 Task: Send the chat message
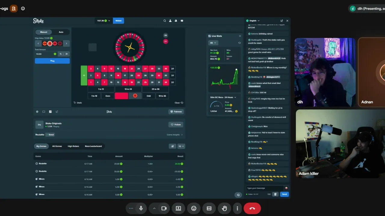284,194
